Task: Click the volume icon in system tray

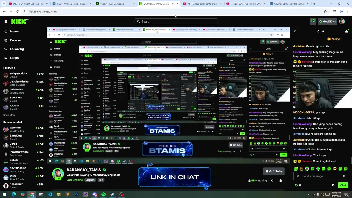Action: [x=322, y=194]
